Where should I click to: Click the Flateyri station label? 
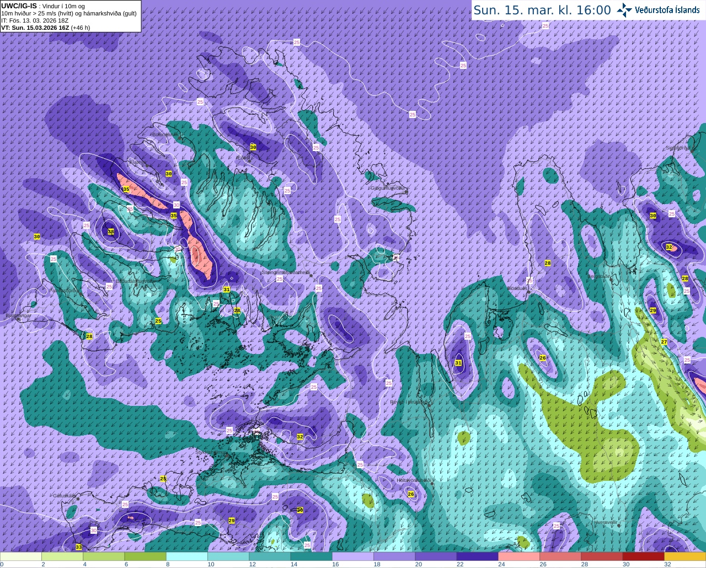coord(137,162)
